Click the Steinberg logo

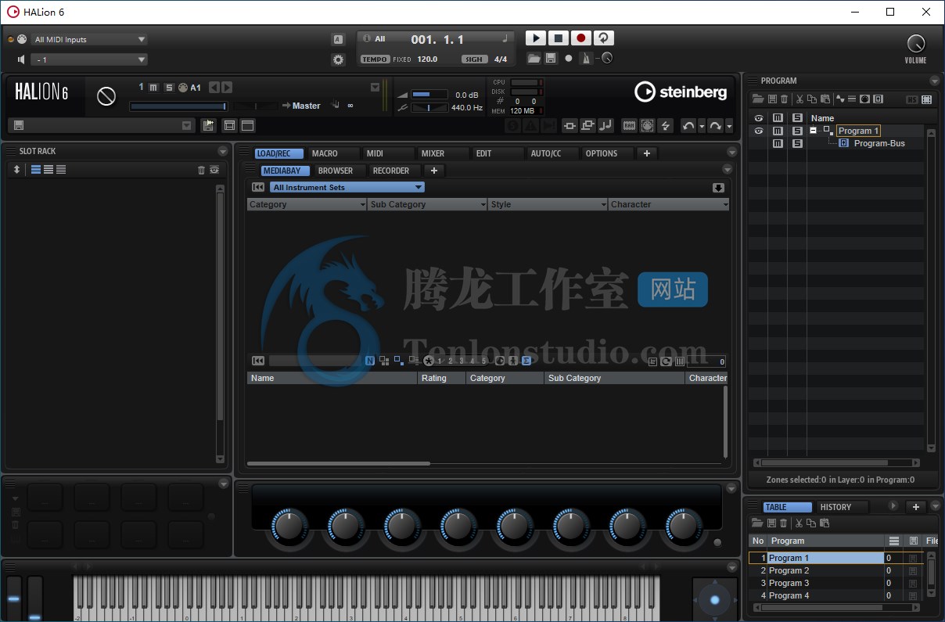click(x=681, y=92)
